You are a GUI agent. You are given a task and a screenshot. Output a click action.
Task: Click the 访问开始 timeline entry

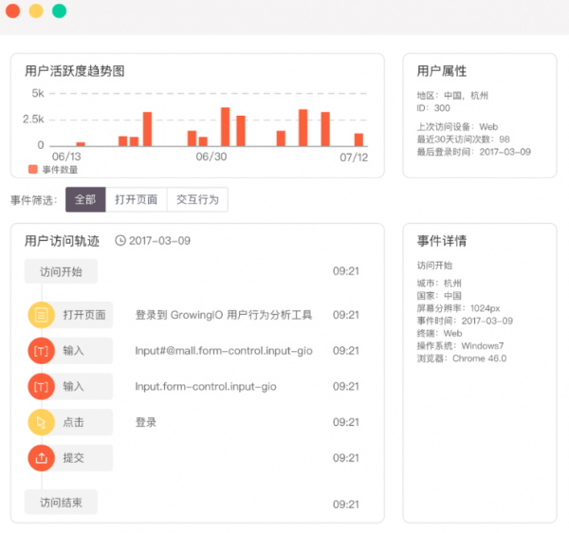click(61, 271)
